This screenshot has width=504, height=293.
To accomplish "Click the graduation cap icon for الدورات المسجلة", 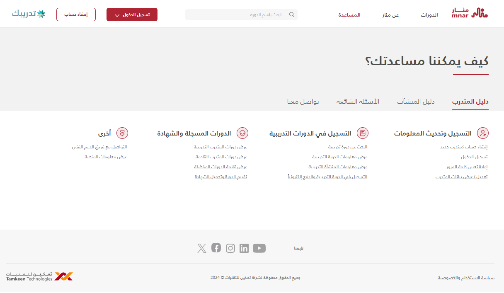I will 242,133.
